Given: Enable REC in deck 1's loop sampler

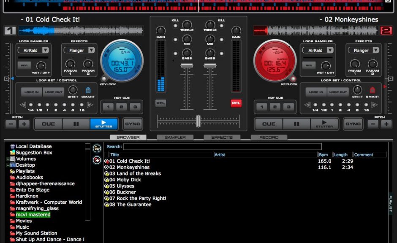Looking at the screenshot, I should [24, 65].
